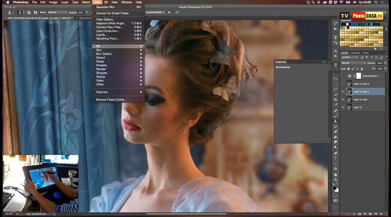391x217 pixels.
Task: Toggle Lock all padlock icon
Action: (x=362, y=69)
